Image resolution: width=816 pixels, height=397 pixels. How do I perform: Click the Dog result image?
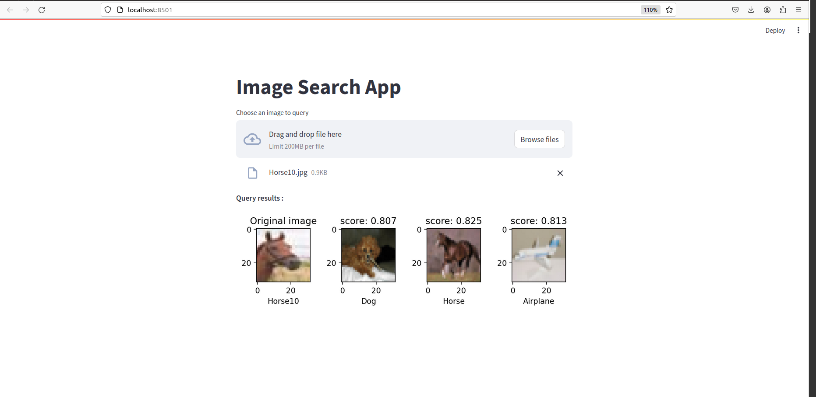pyautogui.click(x=368, y=255)
